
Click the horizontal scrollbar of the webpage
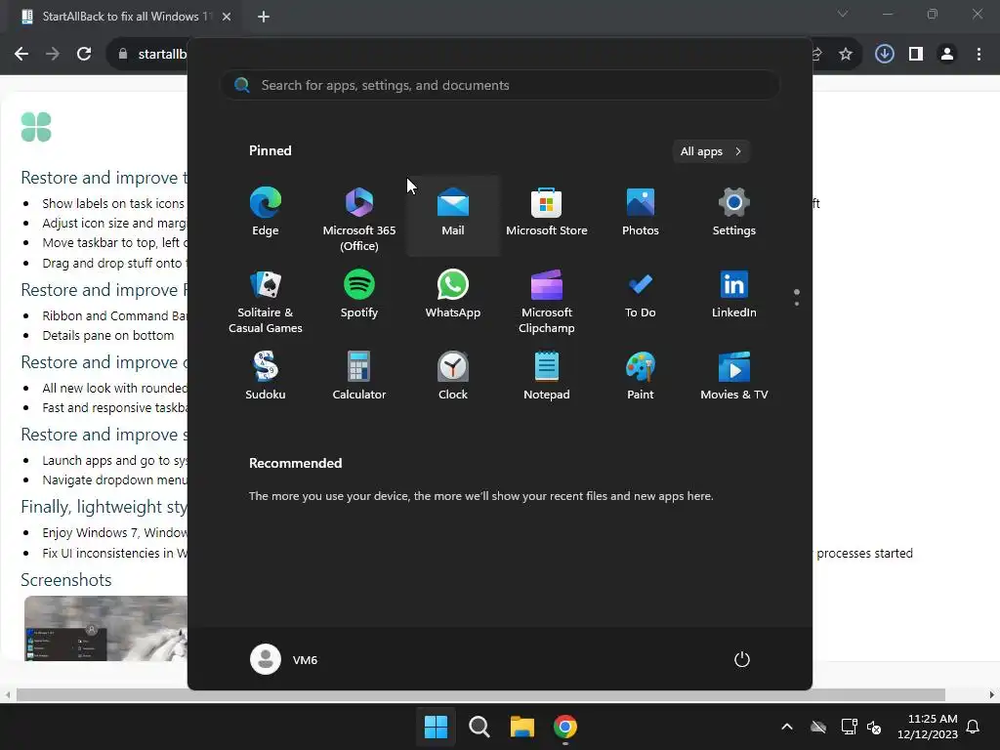click(x=479, y=694)
